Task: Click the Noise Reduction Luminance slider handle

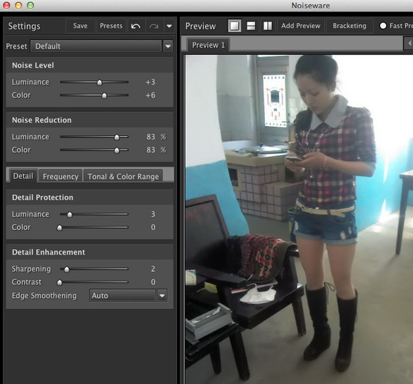Action: [116, 137]
